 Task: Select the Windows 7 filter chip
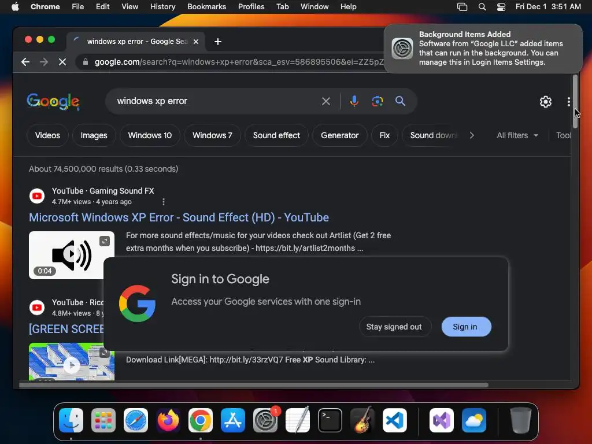(x=212, y=135)
